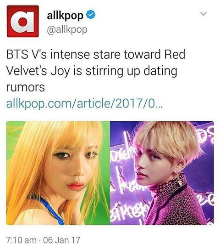Viewport: 220px width, 244px height.
Task: Follow the allkpop.com/article/2017 link
Action: pyautogui.click(x=84, y=104)
